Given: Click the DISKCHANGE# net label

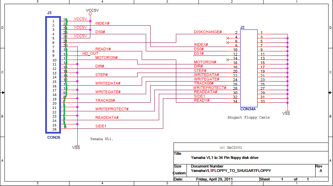Looking at the screenshot, I should [x=208, y=32].
